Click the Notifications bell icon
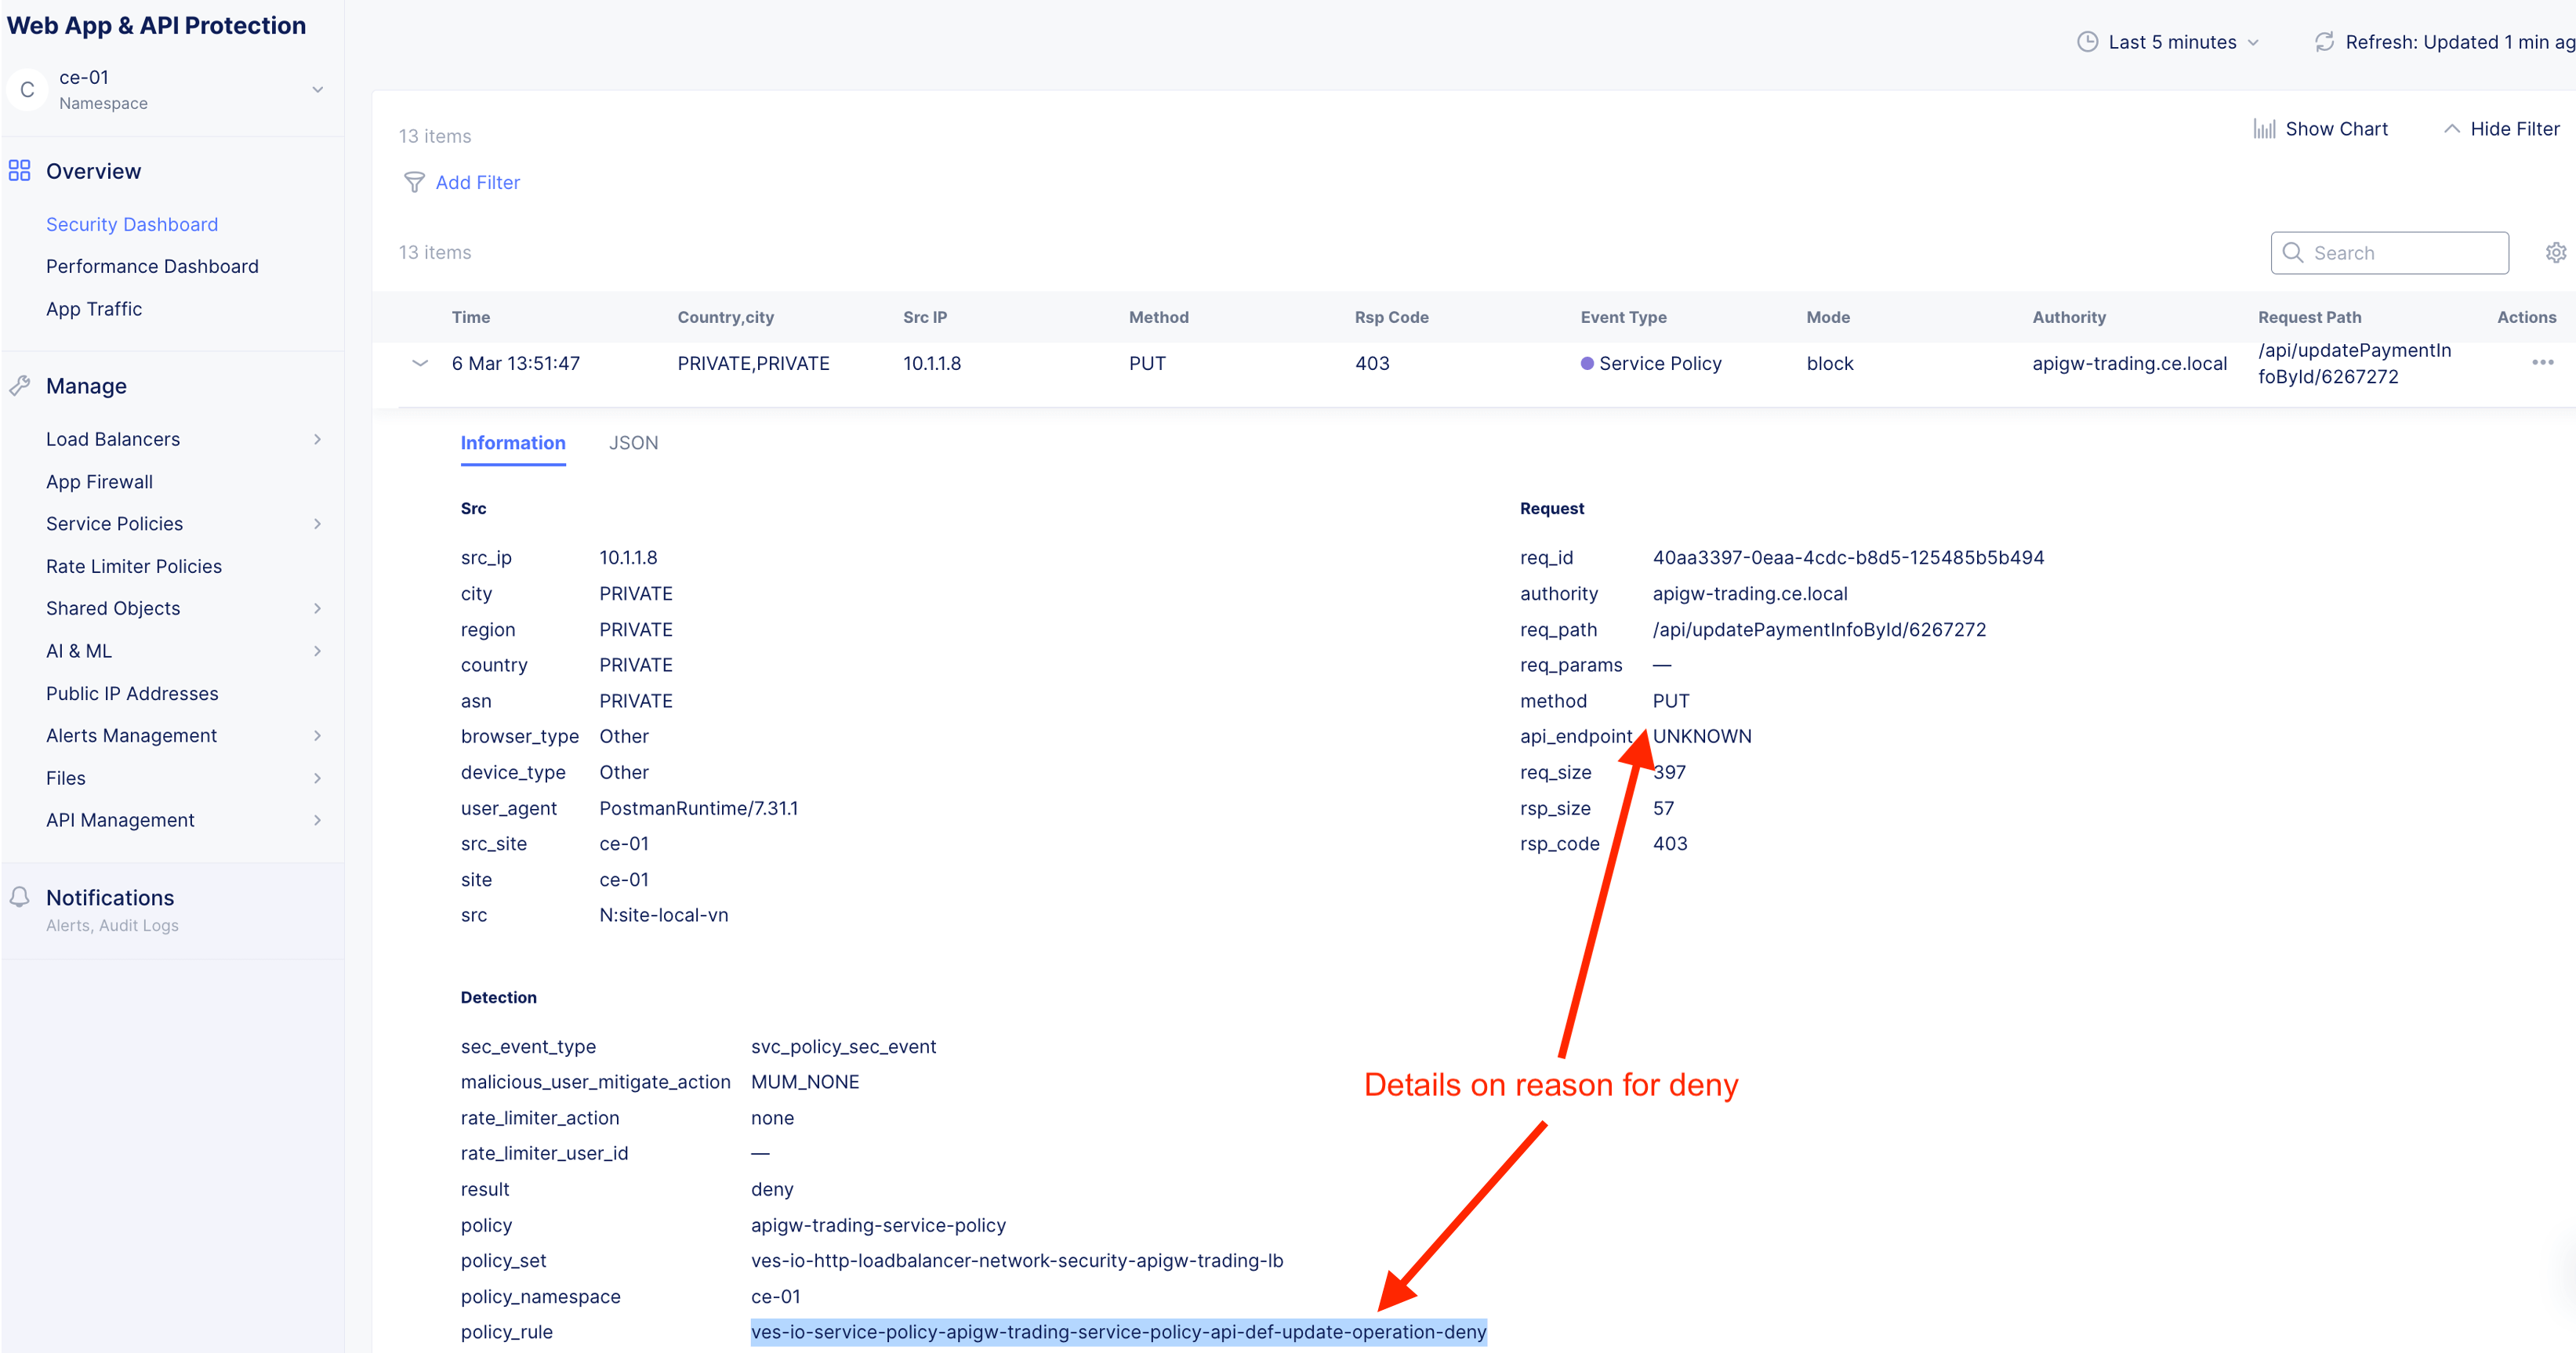This screenshot has height=1353, width=2576. click(x=19, y=897)
